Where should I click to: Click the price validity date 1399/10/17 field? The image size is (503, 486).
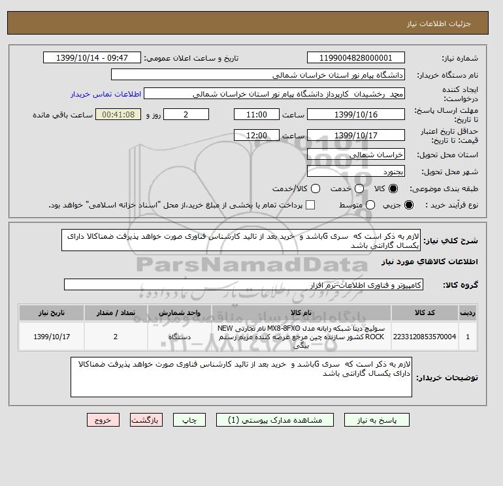[356, 135]
